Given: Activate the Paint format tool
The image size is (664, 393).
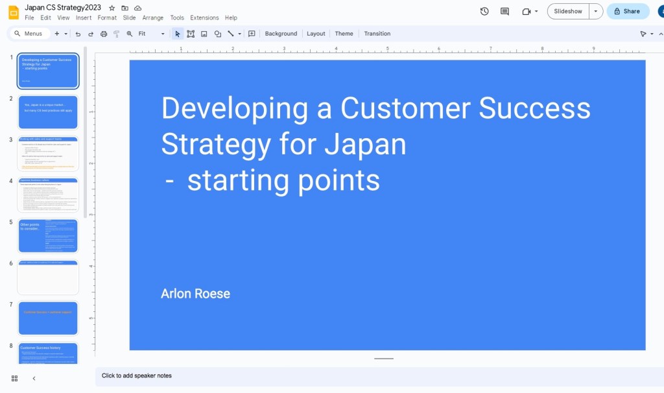Looking at the screenshot, I should [x=116, y=33].
